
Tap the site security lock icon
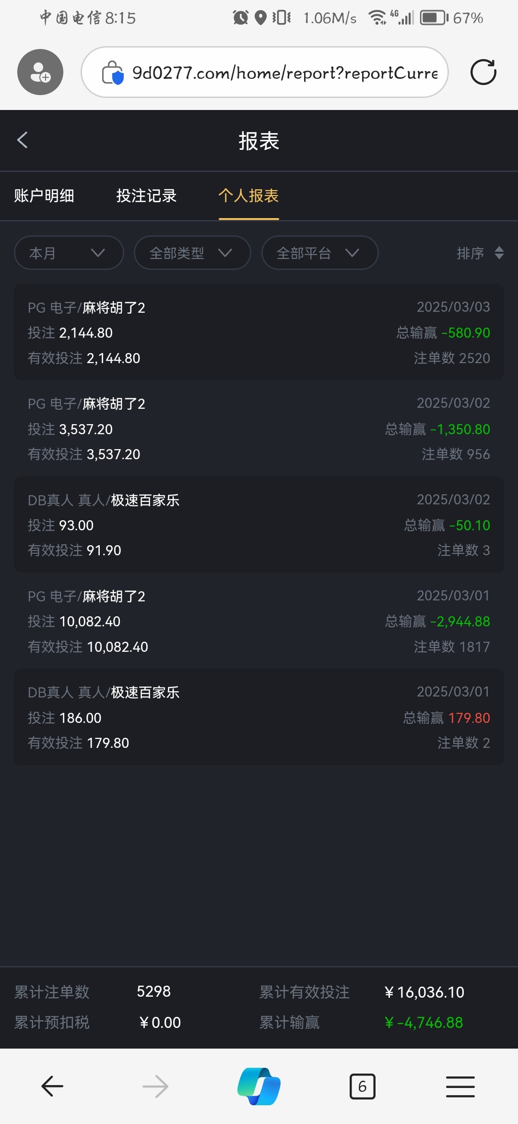pyautogui.click(x=113, y=73)
